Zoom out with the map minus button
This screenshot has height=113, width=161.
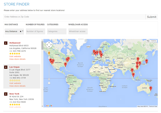click(x=49, y=83)
